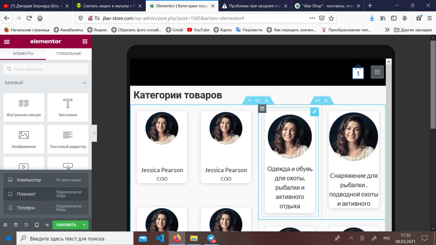This screenshot has width=436, height=245.
Task: Switch to the Проблема при загрузке tab
Action: tap(255, 5)
